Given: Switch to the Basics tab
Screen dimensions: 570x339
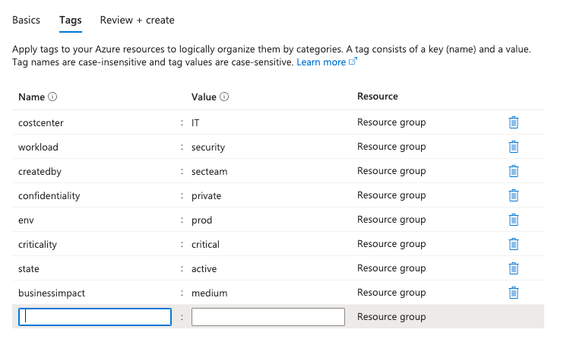Looking at the screenshot, I should (x=26, y=20).
